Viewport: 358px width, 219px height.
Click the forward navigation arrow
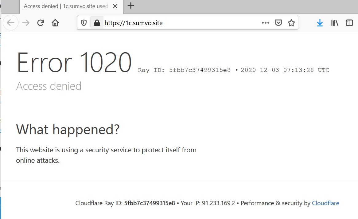pos(26,23)
